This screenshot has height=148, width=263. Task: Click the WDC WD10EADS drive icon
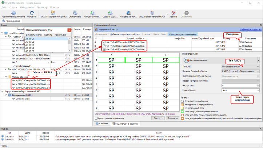pyautogui.click(x=10, y=69)
